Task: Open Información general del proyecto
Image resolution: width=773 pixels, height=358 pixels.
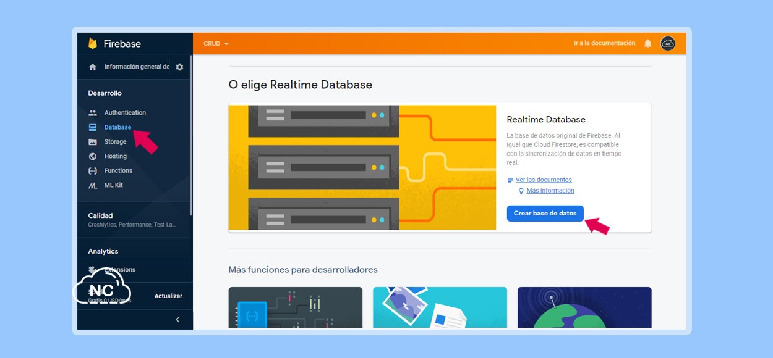Action: click(x=137, y=67)
